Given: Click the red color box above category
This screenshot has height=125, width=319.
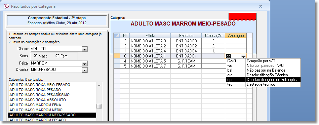Looking at the screenshot, I should (x=242, y=16).
